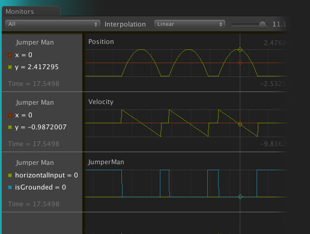Click the Position y green color swatch
The height and width of the screenshot is (234, 310).
[10, 67]
